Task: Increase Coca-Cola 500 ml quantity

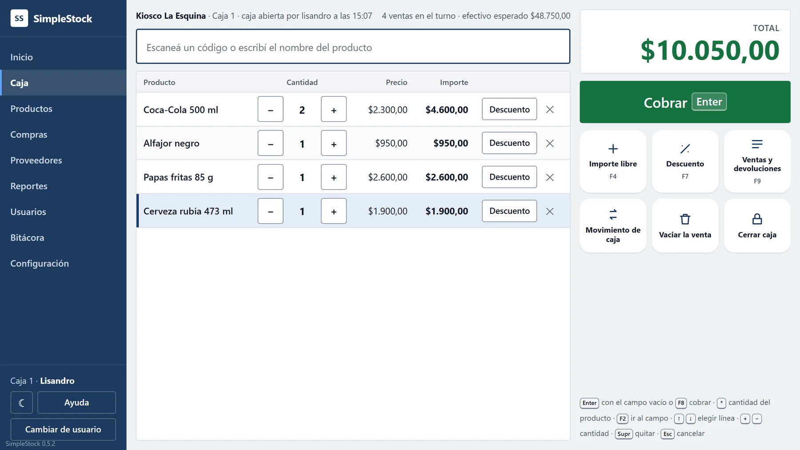Action: click(x=334, y=109)
